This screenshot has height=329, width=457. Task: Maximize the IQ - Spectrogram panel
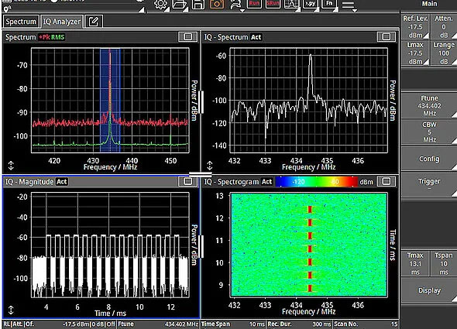coord(387,182)
